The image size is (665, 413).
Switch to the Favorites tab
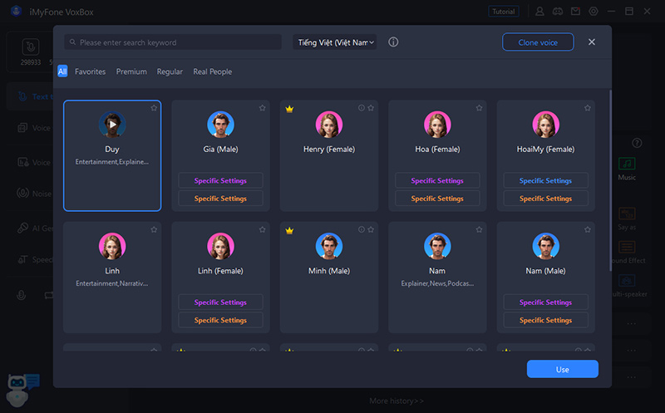(91, 71)
